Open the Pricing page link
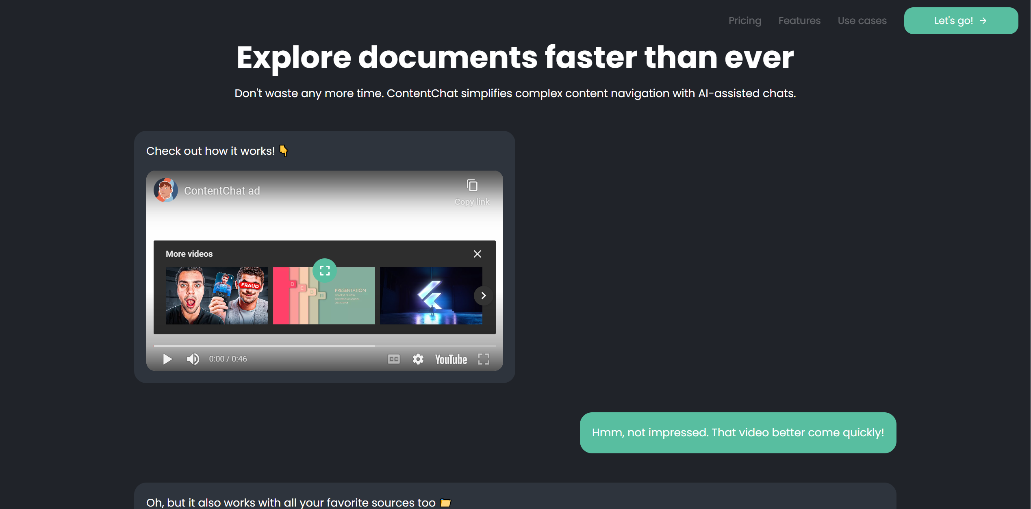This screenshot has height=509, width=1031. click(744, 21)
